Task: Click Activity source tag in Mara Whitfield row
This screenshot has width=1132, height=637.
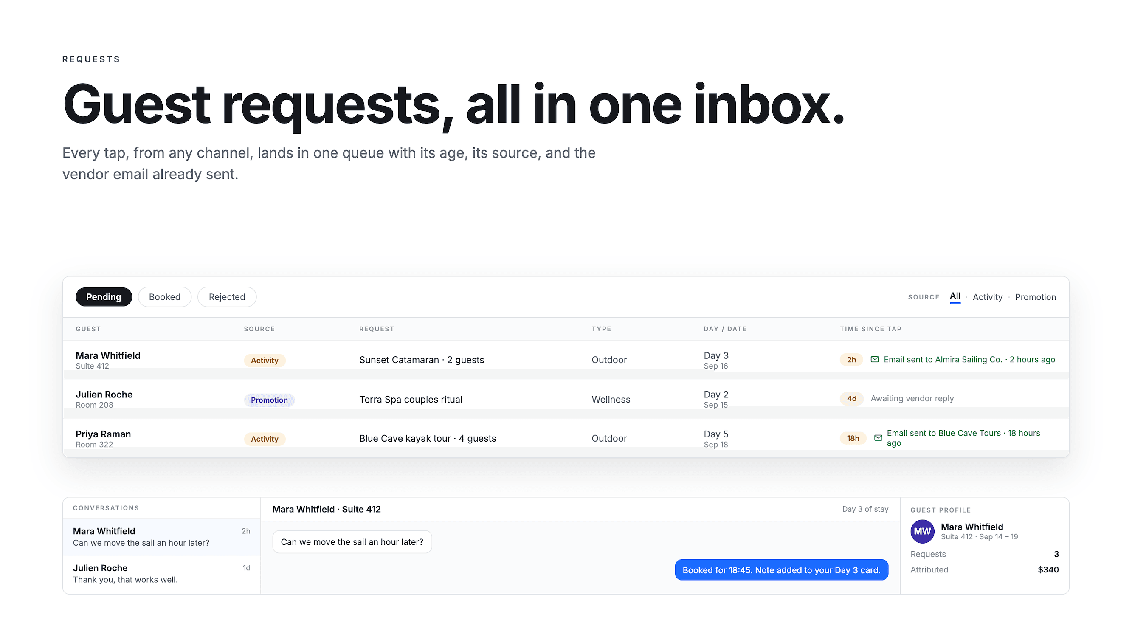Action: (x=265, y=361)
